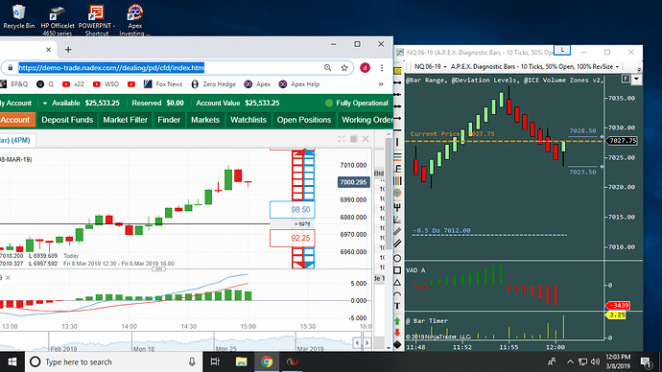Toggle bookmark star for this page

(344, 67)
